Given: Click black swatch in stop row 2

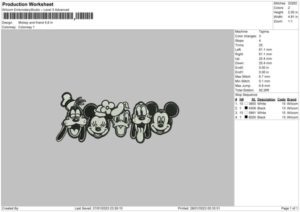Looking at the screenshot, I should tap(246, 108).
